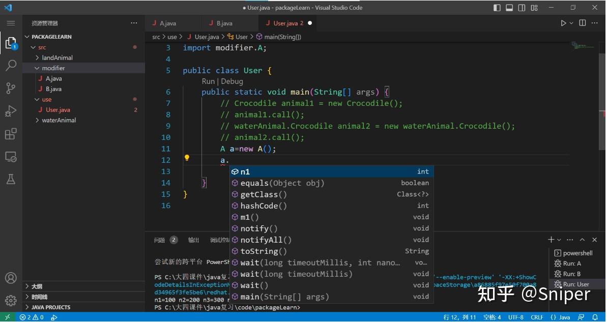
Task: Open the Run and Debug view
Action: [11, 111]
